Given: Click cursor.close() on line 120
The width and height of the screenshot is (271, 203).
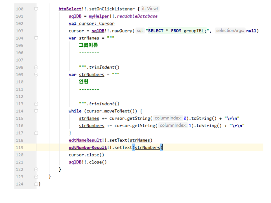Looking at the screenshot, I should pyautogui.click(x=86, y=155).
